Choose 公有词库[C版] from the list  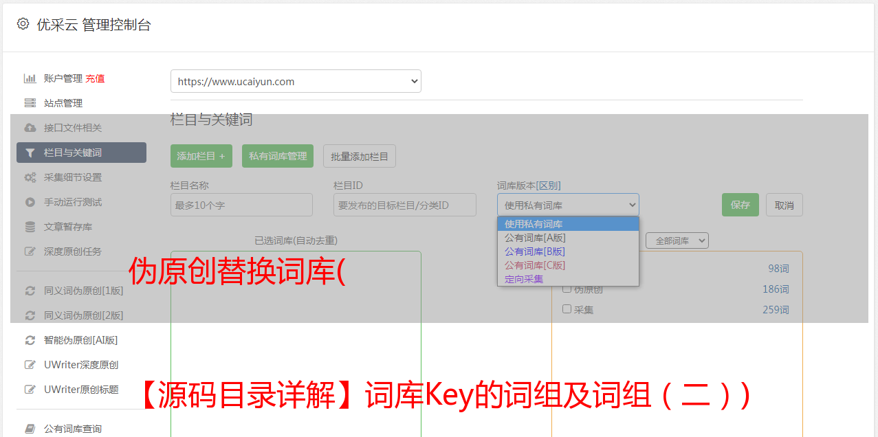(568, 265)
